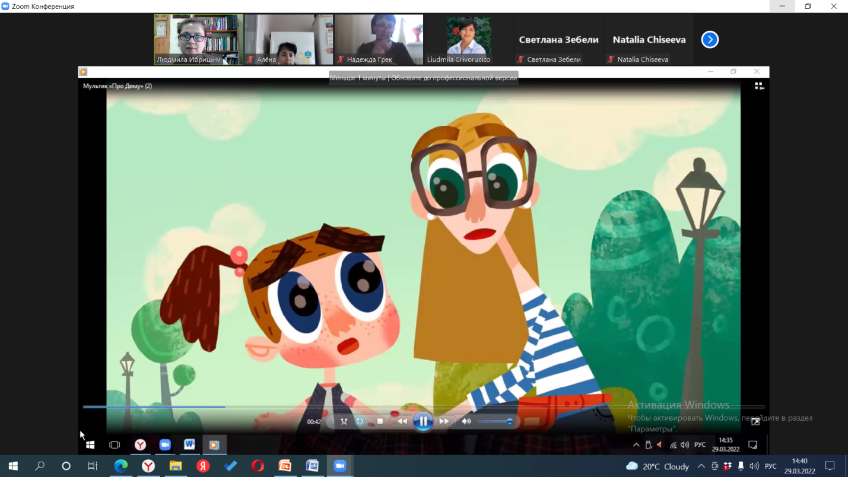
Task: Pause the cartoon with the blue pause button
Action: (423, 421)
